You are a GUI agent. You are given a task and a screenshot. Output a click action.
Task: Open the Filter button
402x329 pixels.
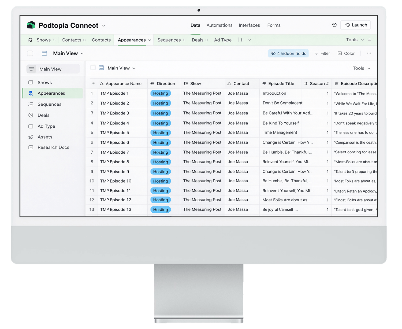[x=322, y=53]
